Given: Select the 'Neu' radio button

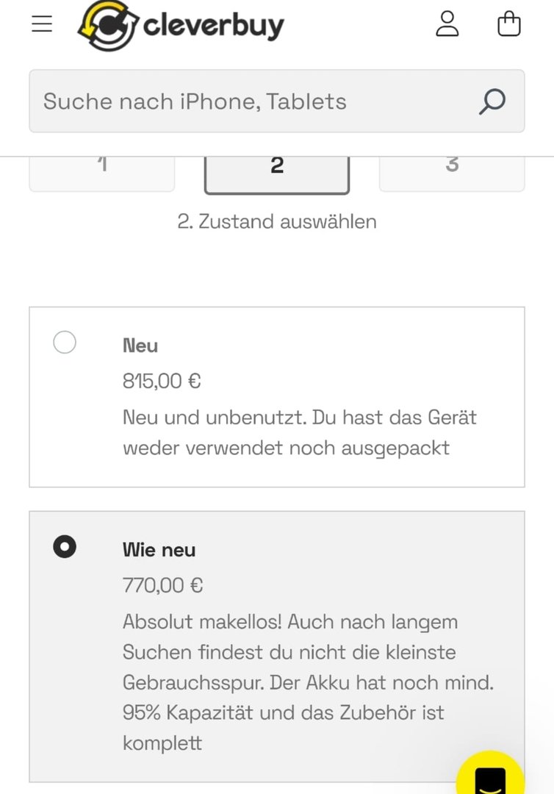Looking at the screenshot, I should (x=65, y=343).
